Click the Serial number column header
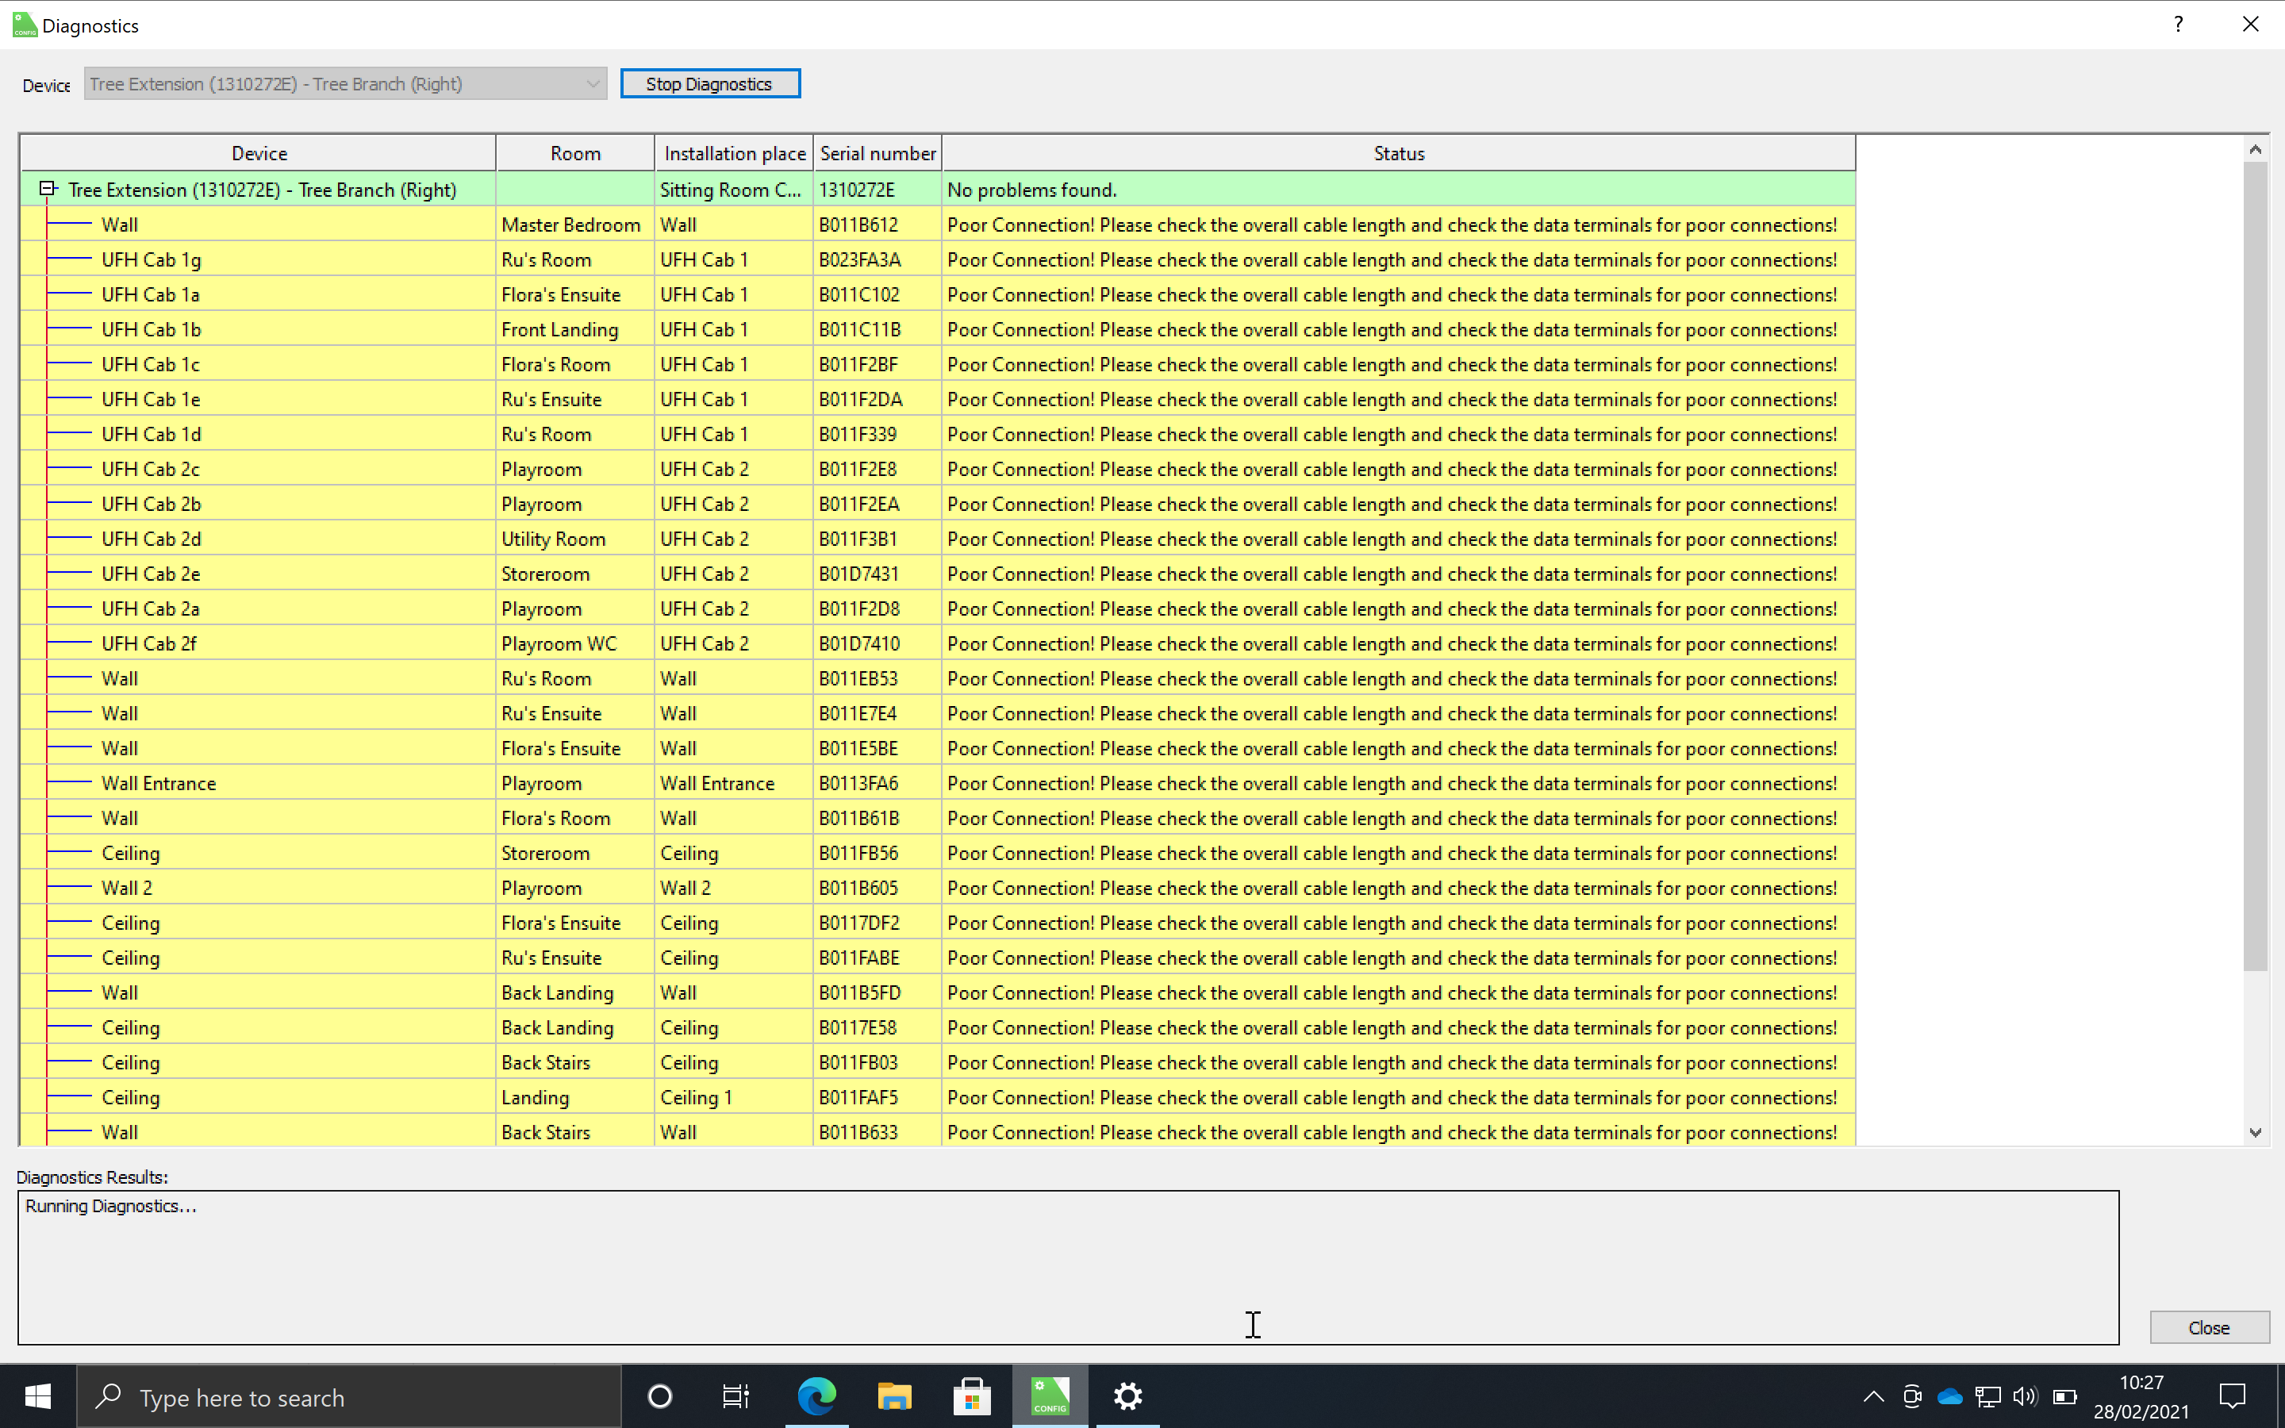The width and height of the screenshot is (2285, 1428). (878, 153)
